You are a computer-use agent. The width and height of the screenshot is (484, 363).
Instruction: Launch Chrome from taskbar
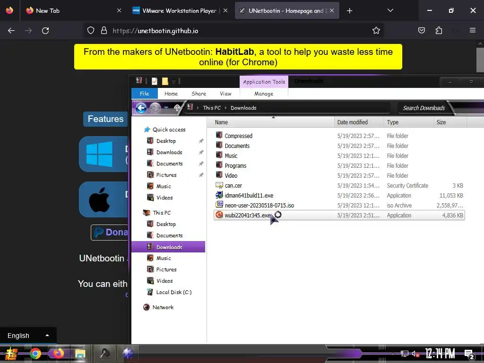coord(35,354)
